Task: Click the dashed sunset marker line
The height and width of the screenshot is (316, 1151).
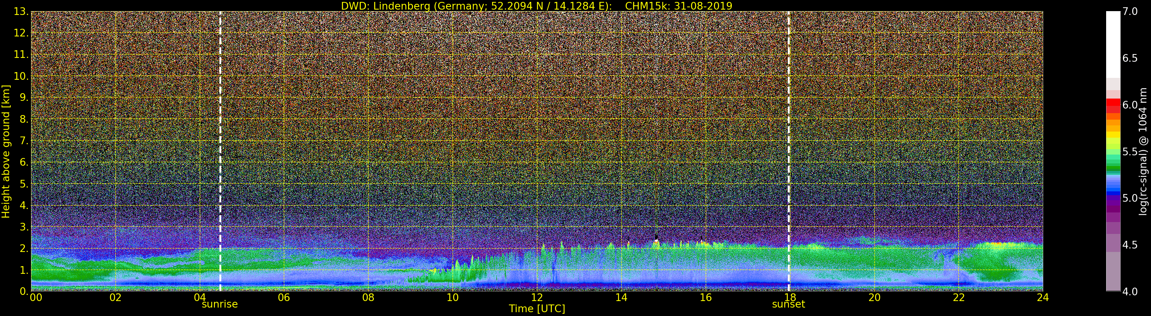Action: 789,151
